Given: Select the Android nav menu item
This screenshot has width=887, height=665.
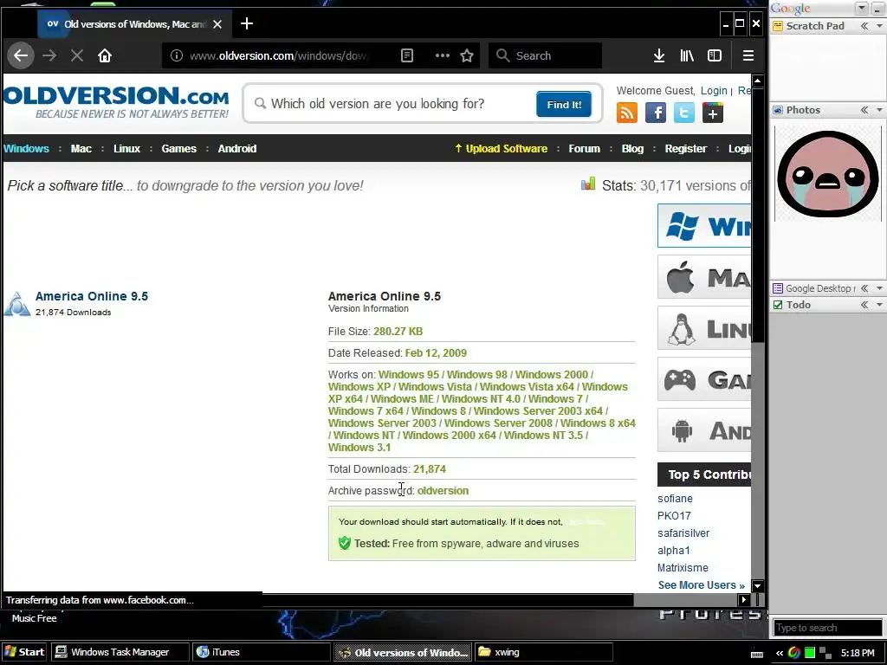Looking at the screenshot, I should (x=237, y=149).
